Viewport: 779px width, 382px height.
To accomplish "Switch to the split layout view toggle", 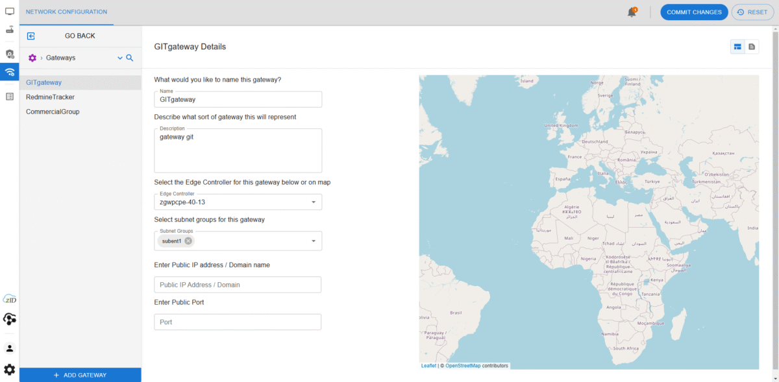I will pyautogui.click(x=737, y=47).
